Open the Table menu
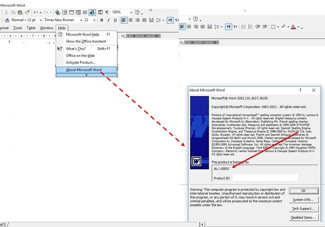Viewport: 325px width, 227px height. (x=31, y=28)
